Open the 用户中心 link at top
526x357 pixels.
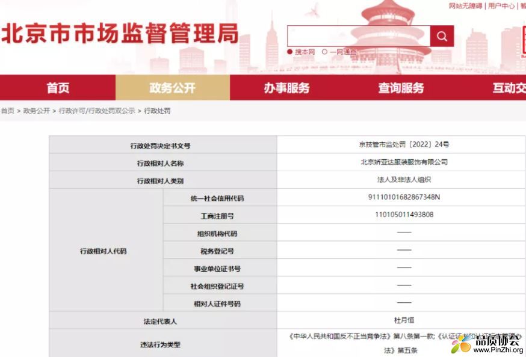click(x=501, y=5)
